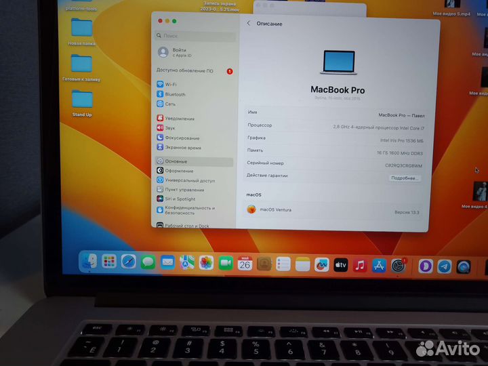Image resolution: width=488 pixels, height=366 pixels.
Task: Open System Settings from the Dock
Action: coord(398,266)
